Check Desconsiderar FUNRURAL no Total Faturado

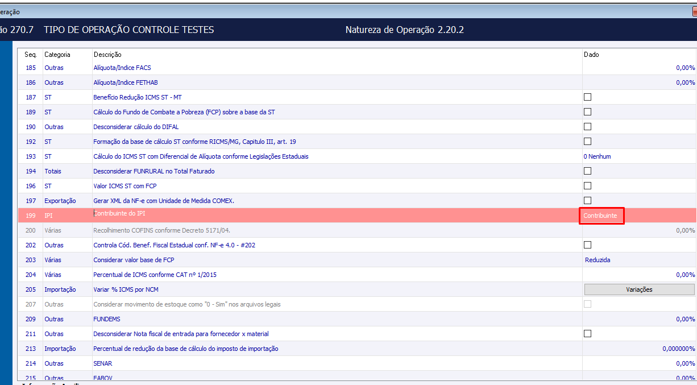pos(587,171)
